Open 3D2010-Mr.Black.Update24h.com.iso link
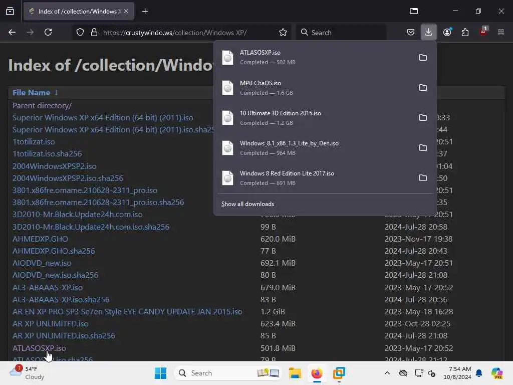 pos(77,215)
